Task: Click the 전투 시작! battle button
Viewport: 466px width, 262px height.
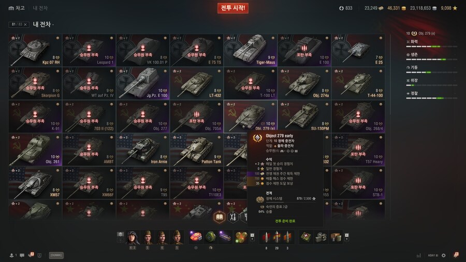Action: 233,8
